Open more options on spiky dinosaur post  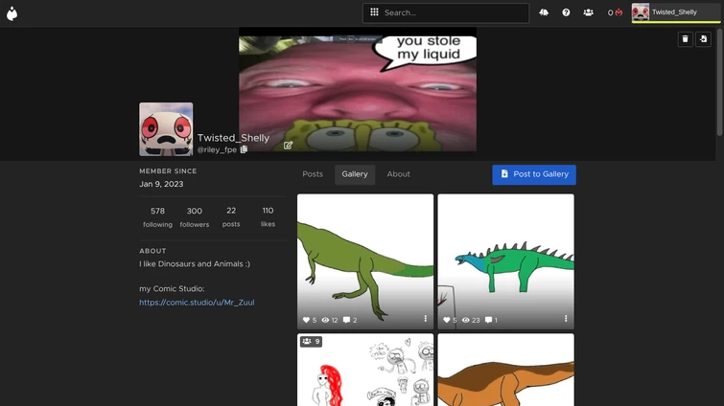(566, 319)
